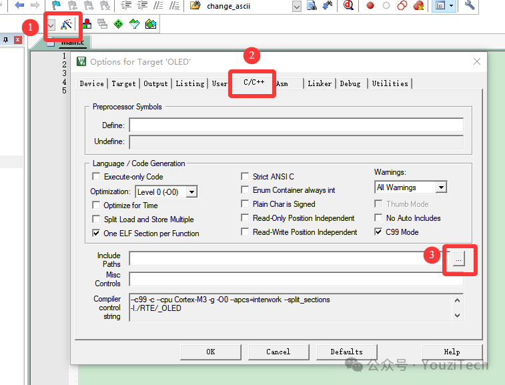Enable Plain Char is Signed
Screen dimensions: 505x385
(x=245, y=204)
